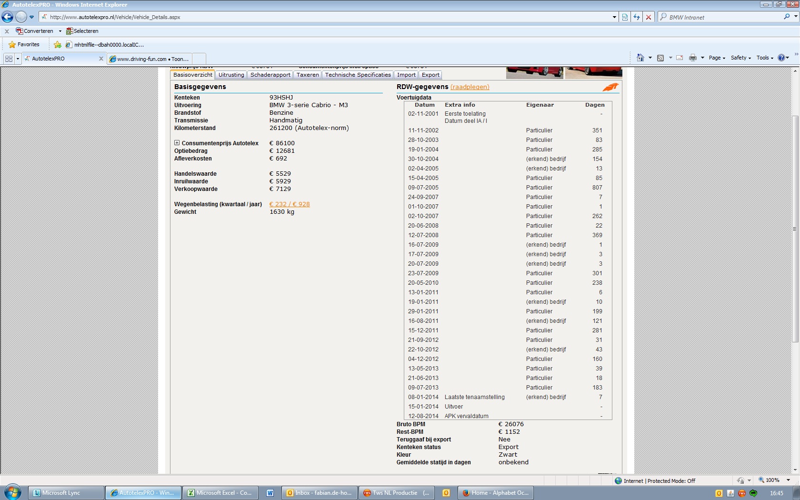Image resolution: width=800 pixels, height=500 pixels.
Task: Switch to the Basisoverzicht tab
Action: pos(193,75)
